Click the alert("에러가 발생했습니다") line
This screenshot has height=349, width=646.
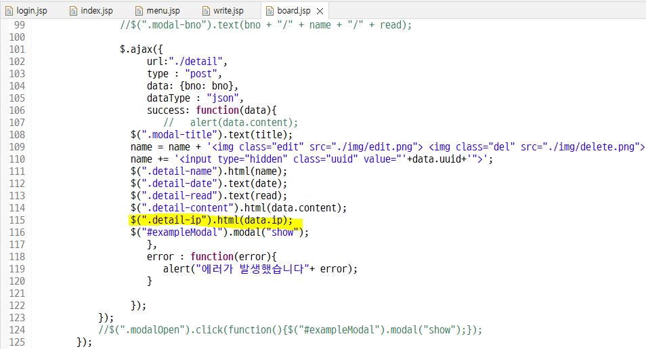point(260,270)
